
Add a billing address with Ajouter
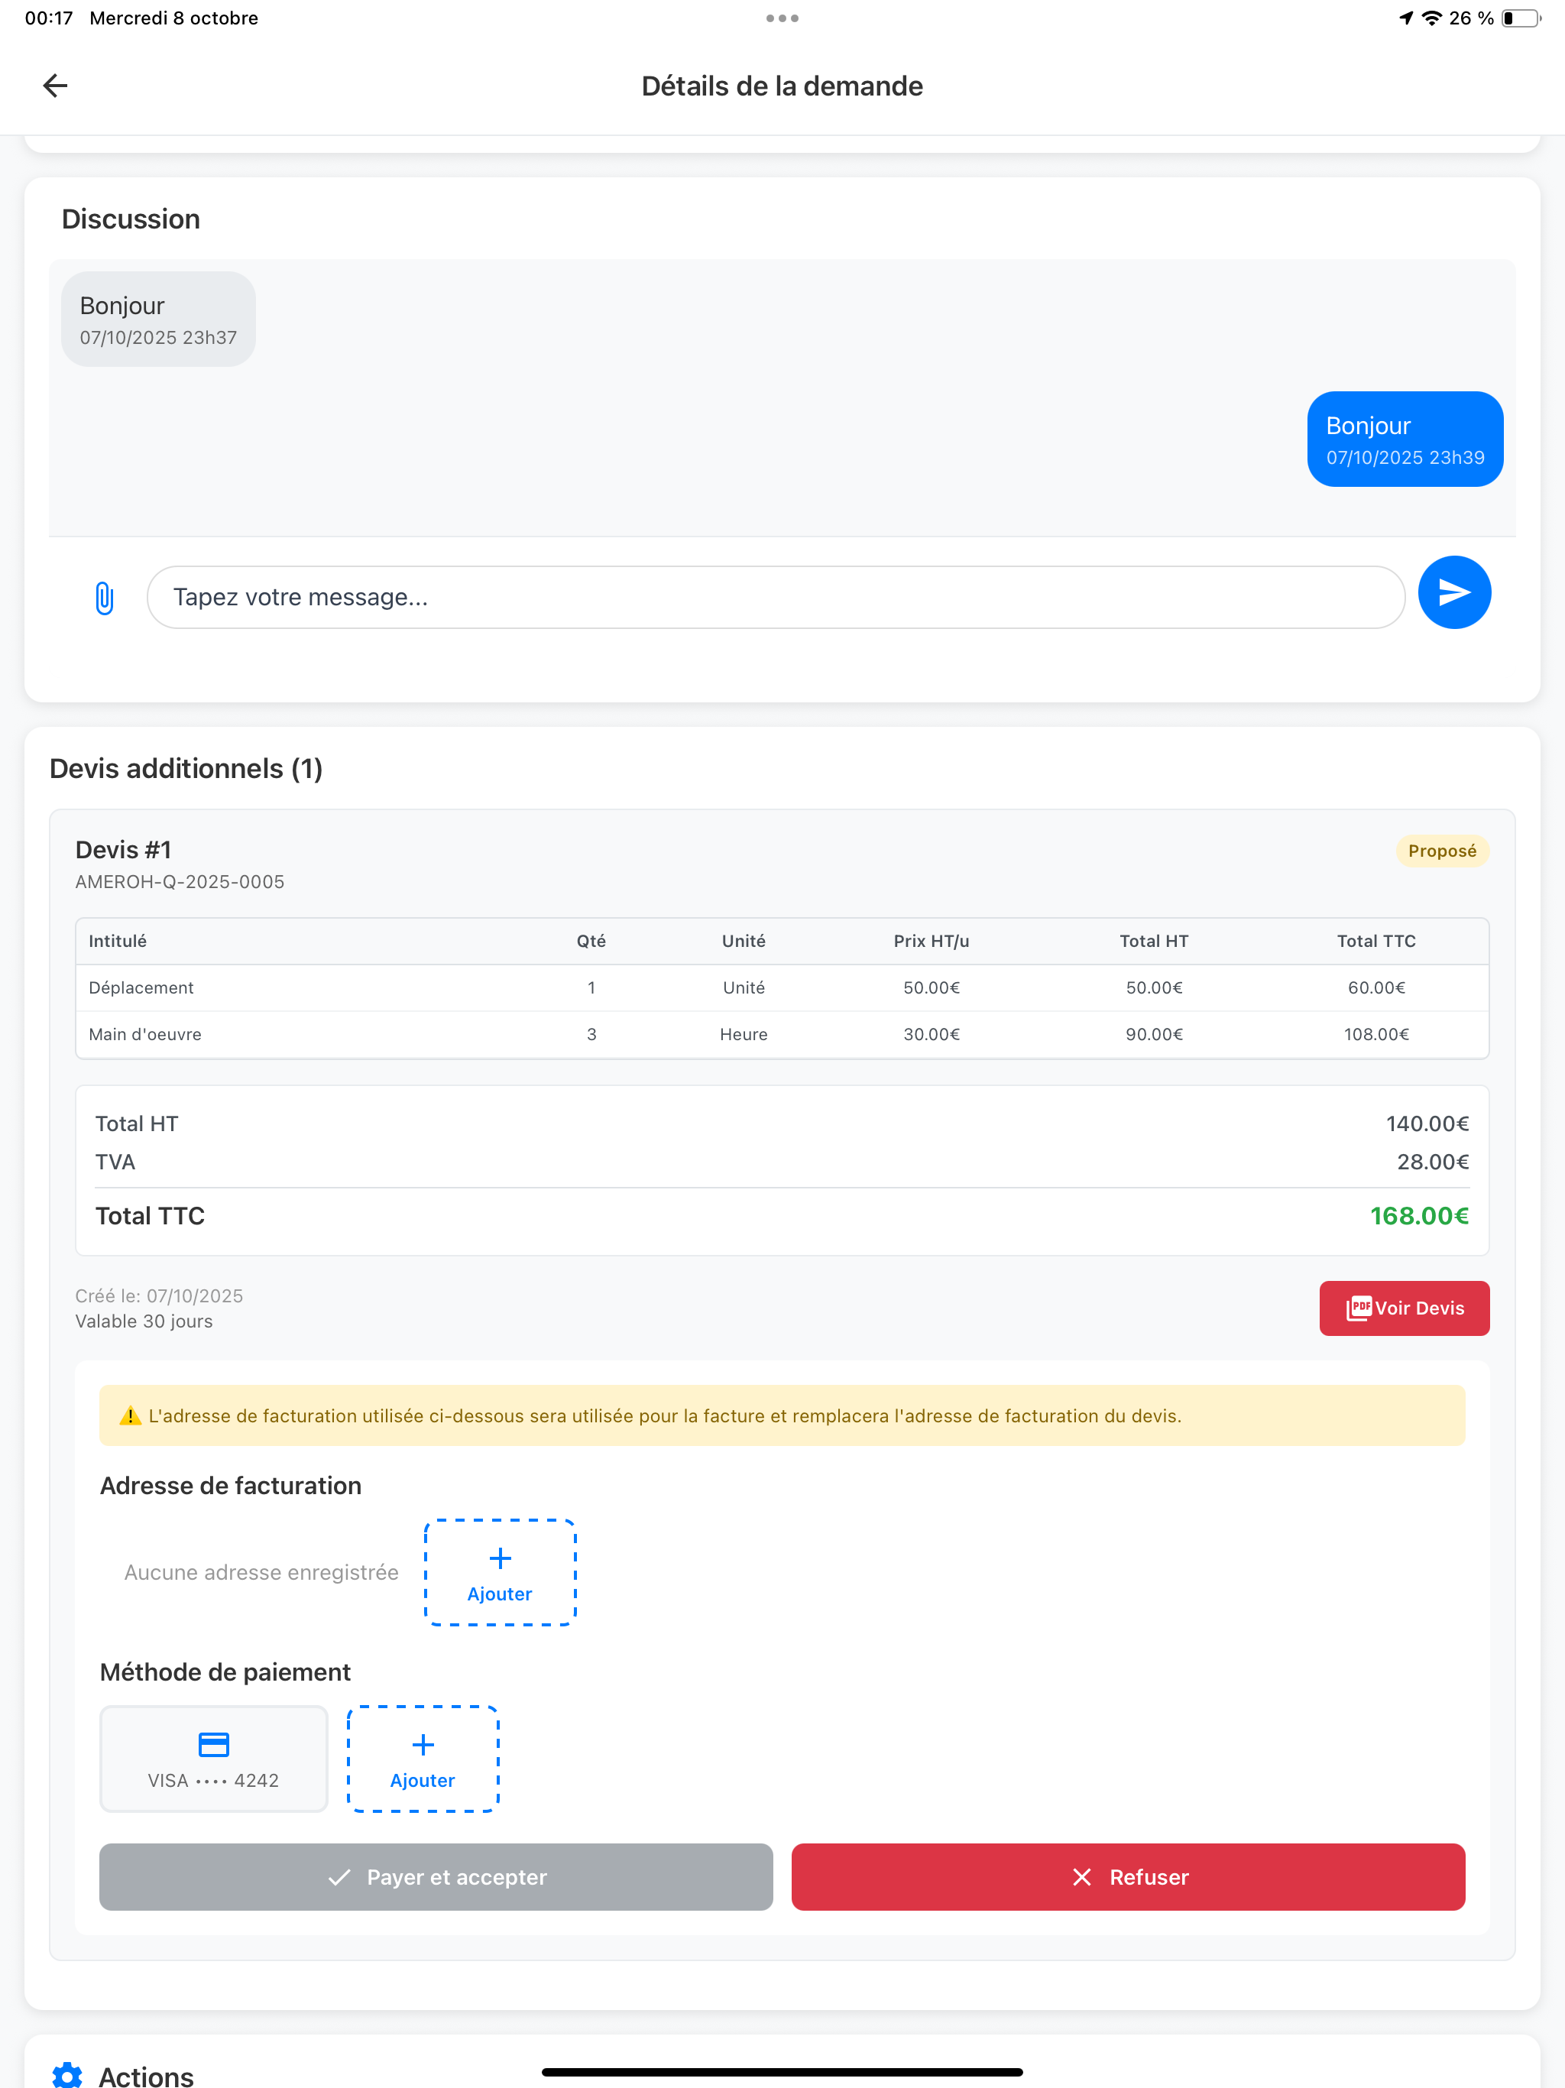pos(499,1573)
